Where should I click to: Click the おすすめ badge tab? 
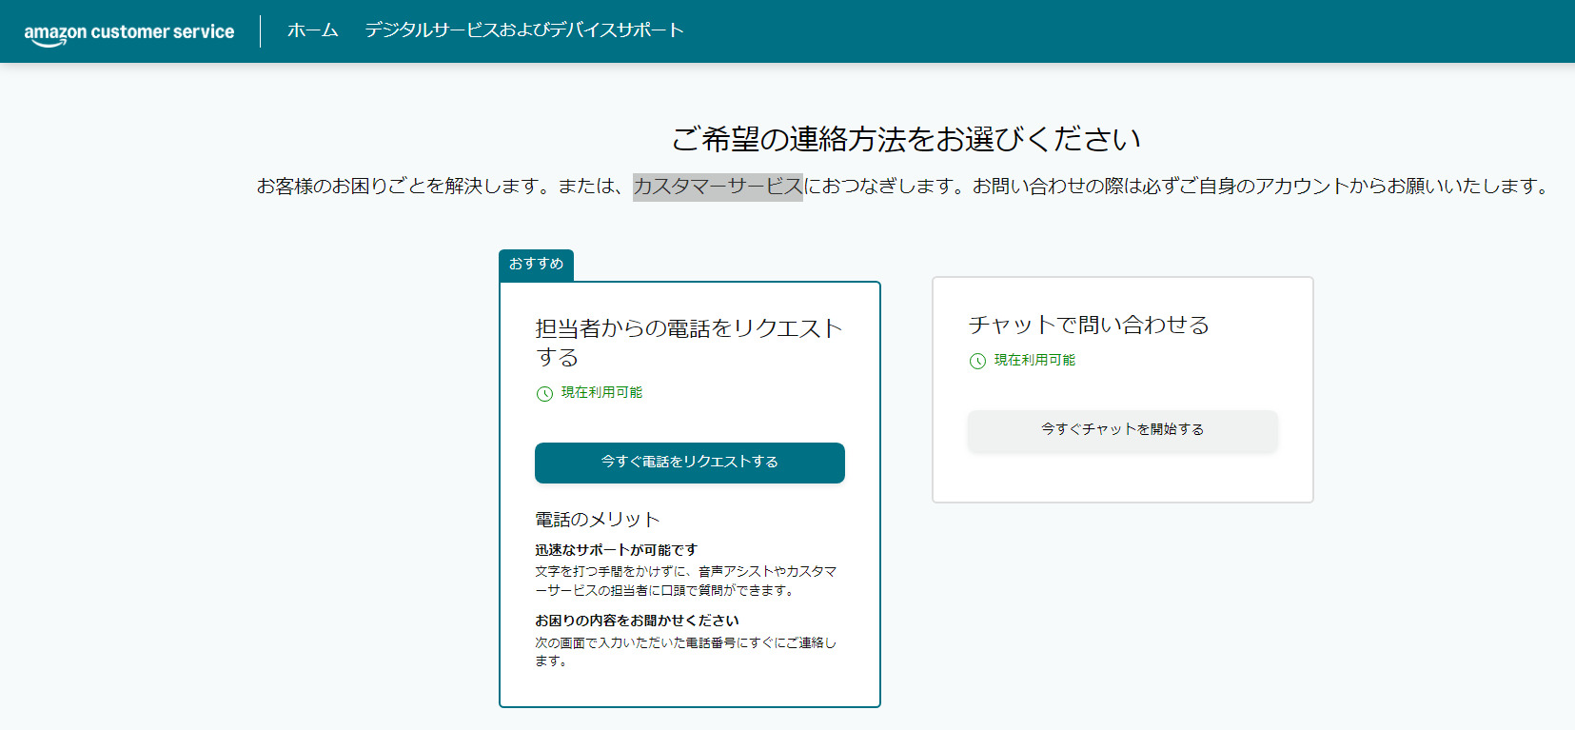click(536, 264)
